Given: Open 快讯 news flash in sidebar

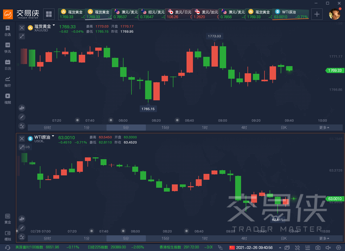Looking at the screenshot, I should 8,48.
